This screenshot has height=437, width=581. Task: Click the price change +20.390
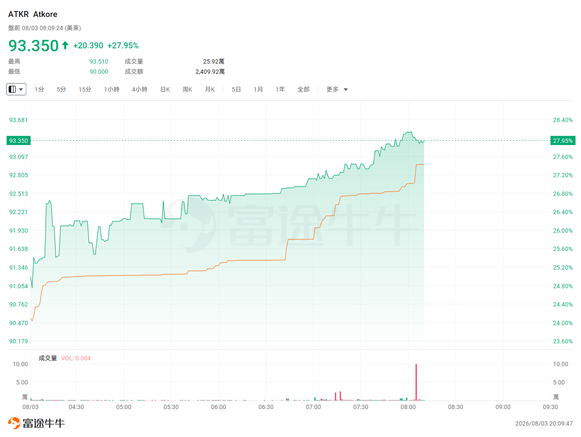(88, 45)
